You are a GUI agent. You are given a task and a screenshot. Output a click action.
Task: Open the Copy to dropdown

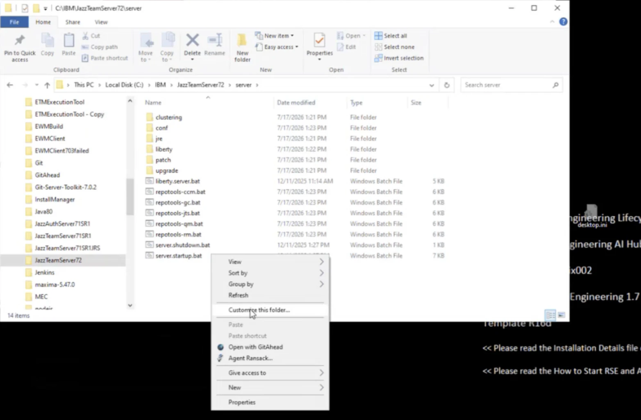click(167, 48)
